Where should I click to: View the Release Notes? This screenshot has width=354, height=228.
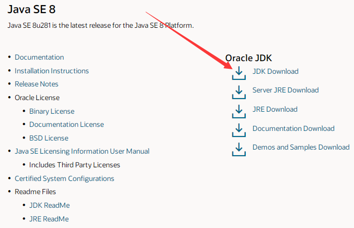click(x=36, y=84)
